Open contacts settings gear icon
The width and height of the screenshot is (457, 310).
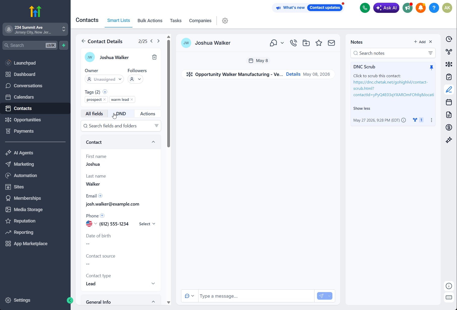[225, 21]
